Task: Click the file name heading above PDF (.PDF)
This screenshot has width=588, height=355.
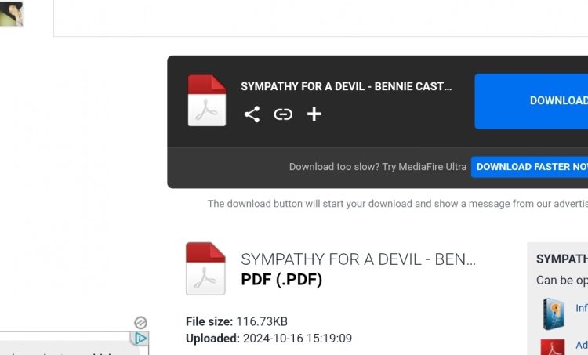Action: (x=358, y=259)
